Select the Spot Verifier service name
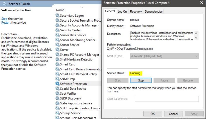This screenshot has height=119, width=206. click(x=68, y=94)
